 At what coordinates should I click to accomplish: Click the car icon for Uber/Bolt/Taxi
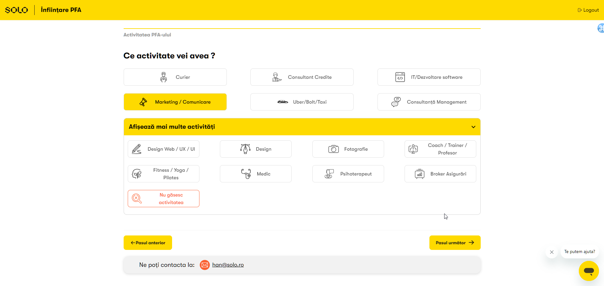click(282, 102)
